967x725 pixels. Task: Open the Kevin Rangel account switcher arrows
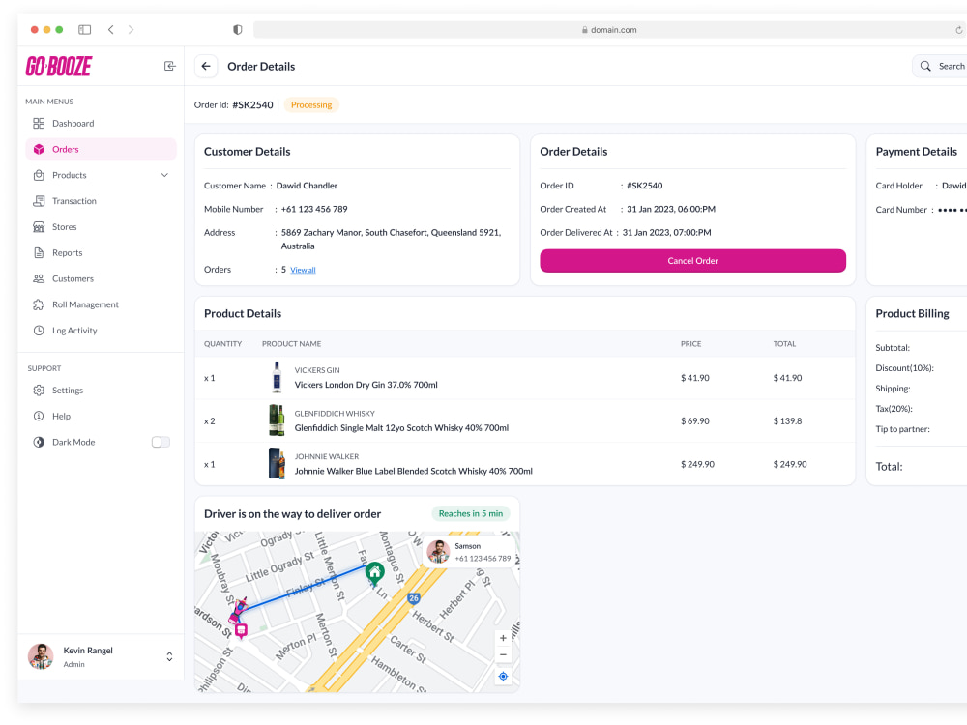(169, 656)
